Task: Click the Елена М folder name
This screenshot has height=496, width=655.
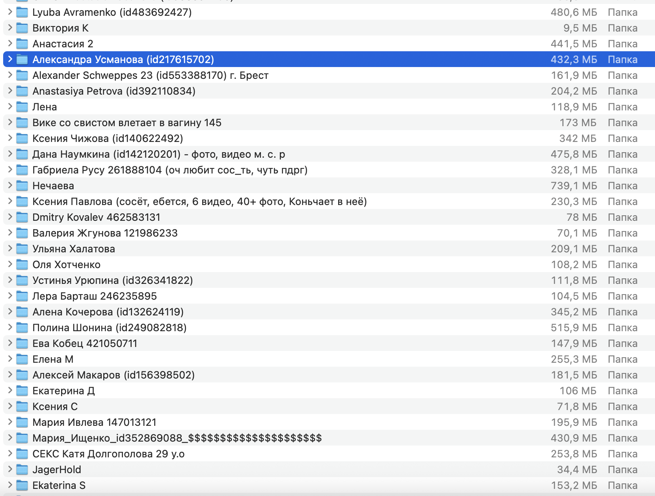Action: click(53, 359)
